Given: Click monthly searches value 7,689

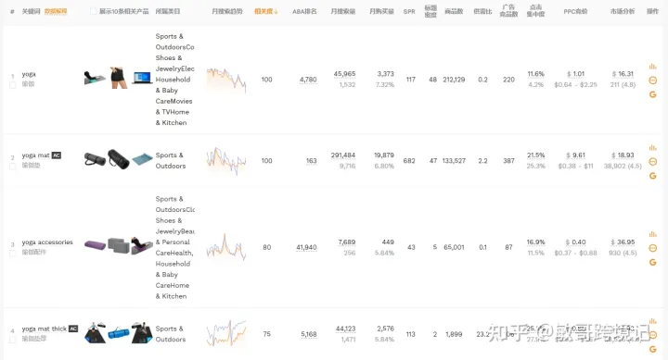Looking at the screenshot, I should pos(347,242).
